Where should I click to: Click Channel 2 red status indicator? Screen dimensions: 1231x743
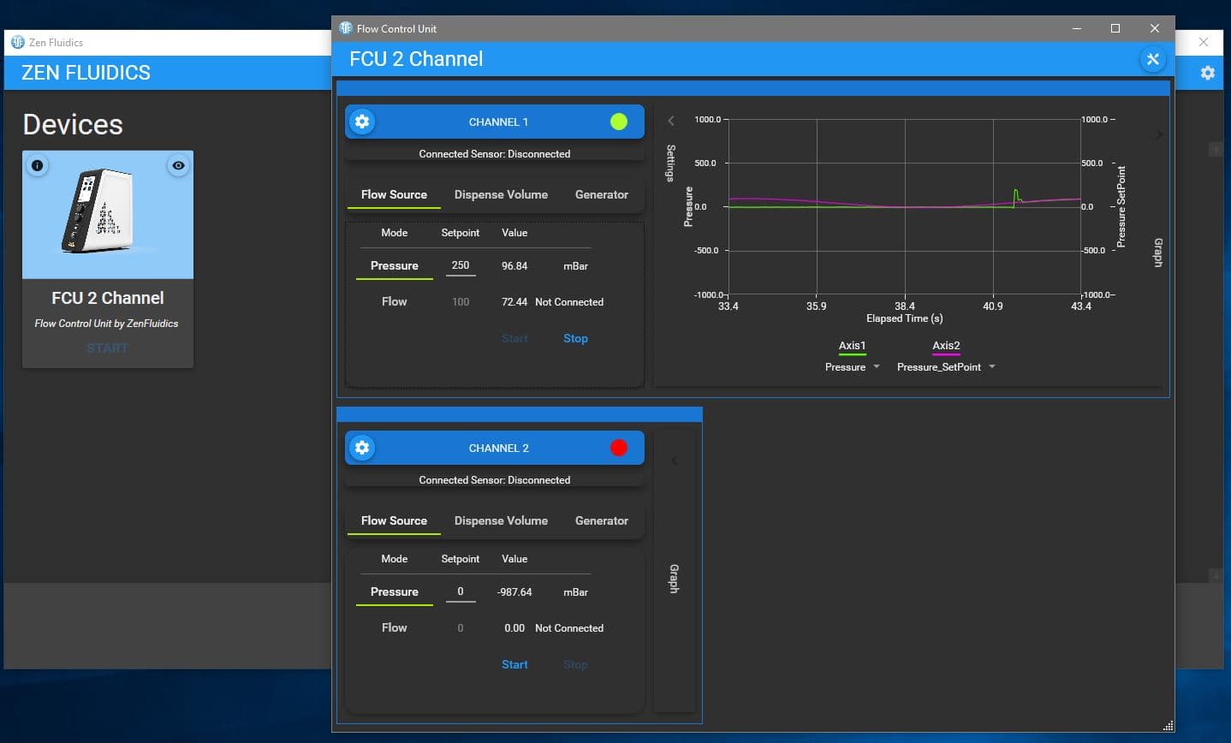(619, 448)
